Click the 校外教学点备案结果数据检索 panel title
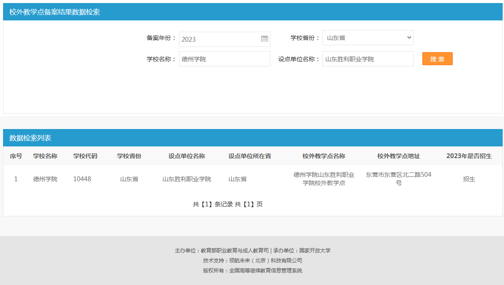This screenshot has height=285, width=504. click(55, 12)
